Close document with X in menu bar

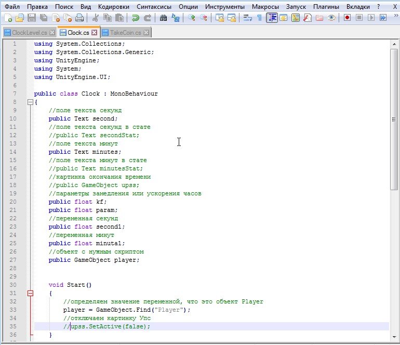pyautogui.click(x=395, y=7)
